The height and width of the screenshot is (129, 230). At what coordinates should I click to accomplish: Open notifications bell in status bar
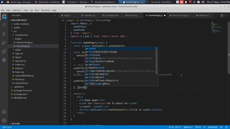click(226, 127)
